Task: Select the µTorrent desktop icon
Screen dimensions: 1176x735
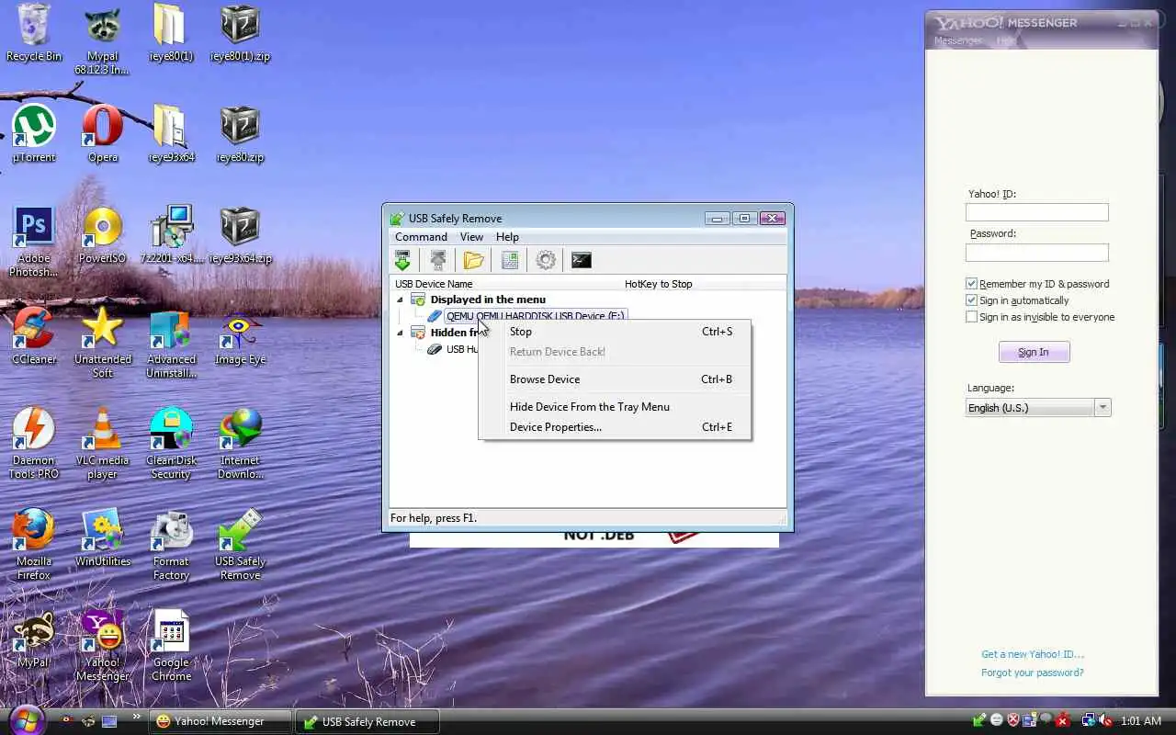Action: coord(34,134)
